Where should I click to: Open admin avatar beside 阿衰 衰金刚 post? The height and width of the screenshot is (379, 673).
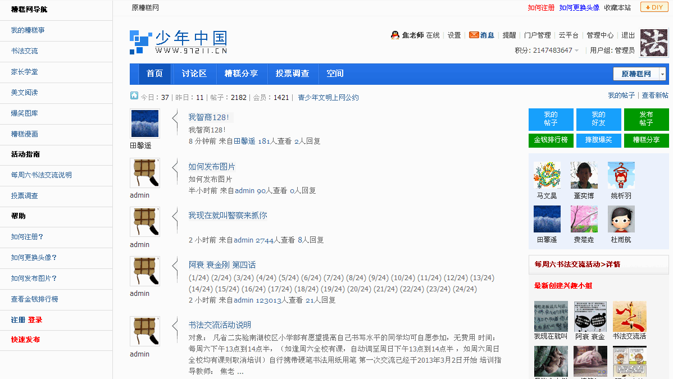pyautogui.click(x=144, y=271)
